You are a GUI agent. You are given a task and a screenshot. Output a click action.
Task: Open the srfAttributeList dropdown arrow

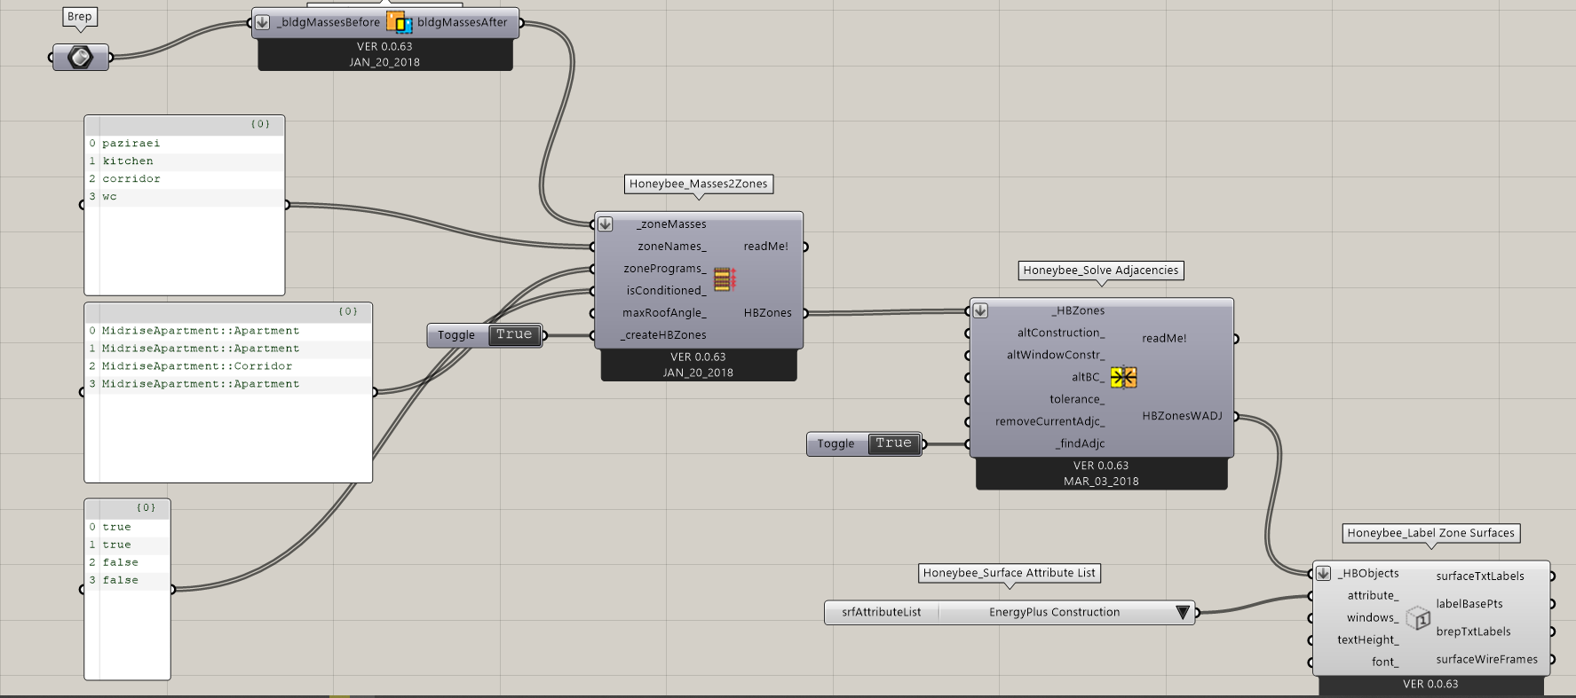click(1183, 612)
